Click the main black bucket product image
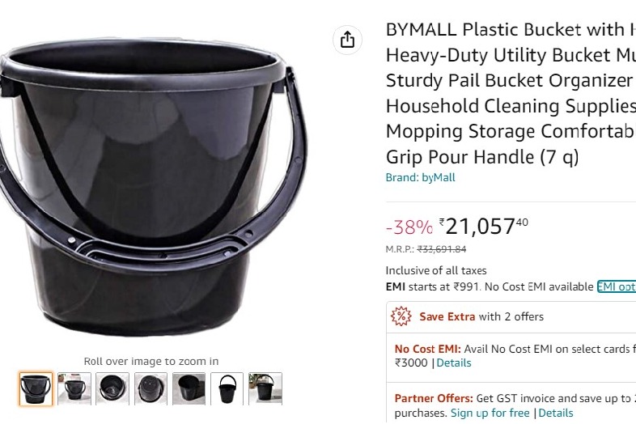Viewport: 636px width, 424px height. point(146,186)
